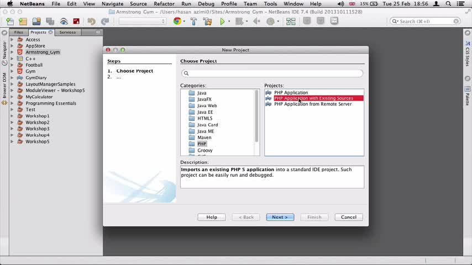This screenshot has height=265, width=472.
Task: Select the PHP category
Action: pos(202,144)
